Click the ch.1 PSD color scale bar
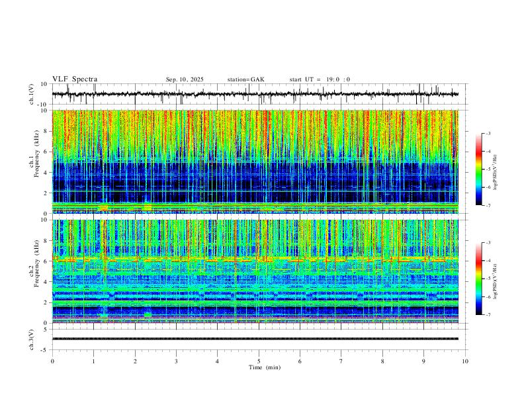Image resolution: width=524 pixels, height=405 pixels. (x=479, y=169)
